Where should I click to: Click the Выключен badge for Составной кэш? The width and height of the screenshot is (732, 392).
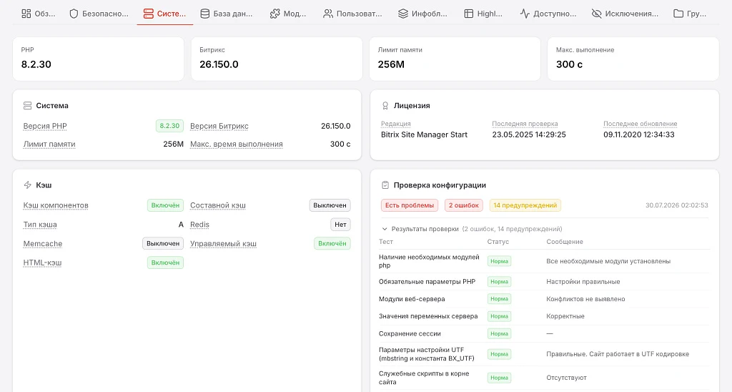click(x=330, y=205)
